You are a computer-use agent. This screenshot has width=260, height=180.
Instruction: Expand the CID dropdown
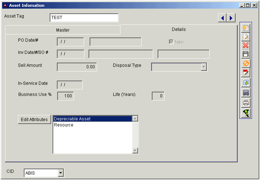[60, 173]
